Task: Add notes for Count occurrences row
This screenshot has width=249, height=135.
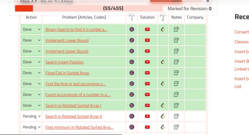Action: (176, 94)
